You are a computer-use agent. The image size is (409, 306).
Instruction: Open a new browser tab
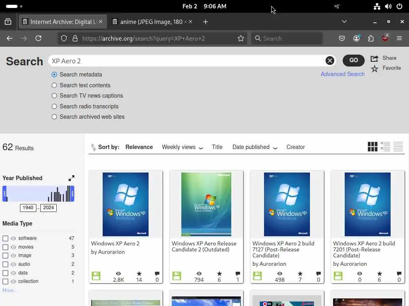[205, 22]
